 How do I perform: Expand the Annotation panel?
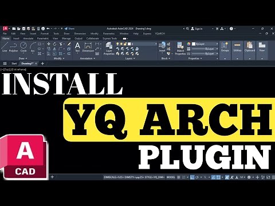coord(88,58)
